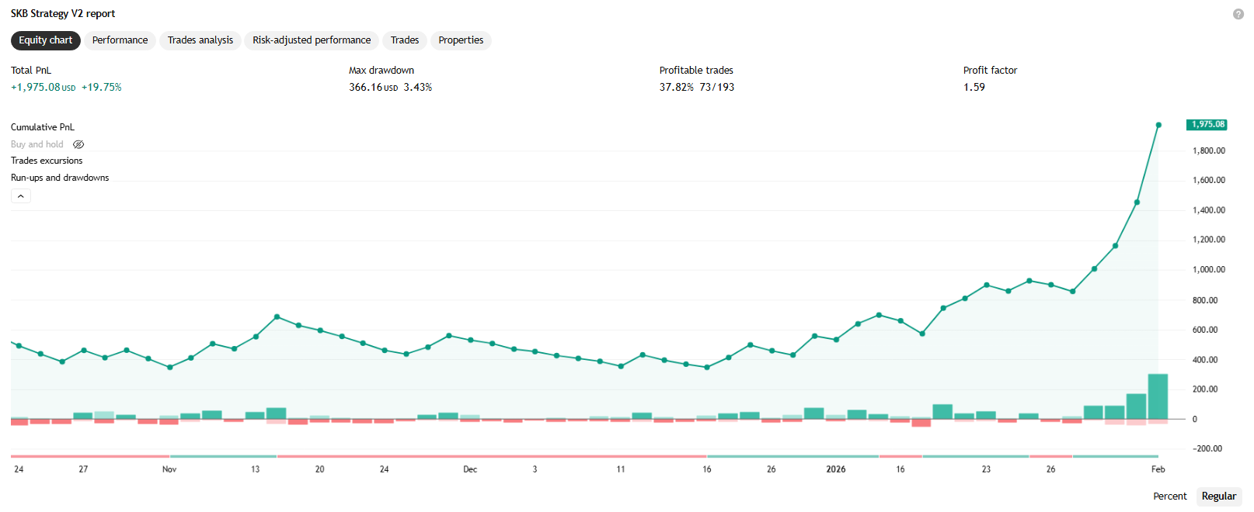1254x512 pixels.
Task: Click the Feb date label on the time axis
Action: point(1158,469)
